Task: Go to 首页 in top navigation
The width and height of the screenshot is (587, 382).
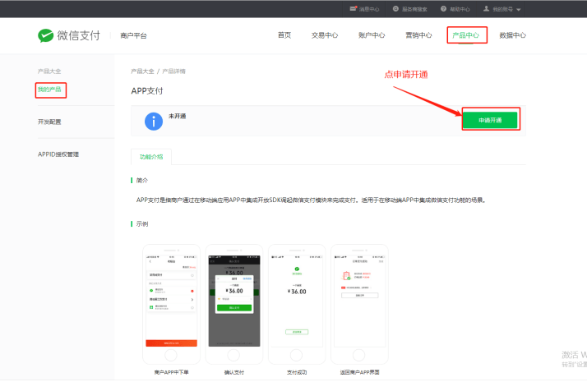Action: [x=284, y=35]
